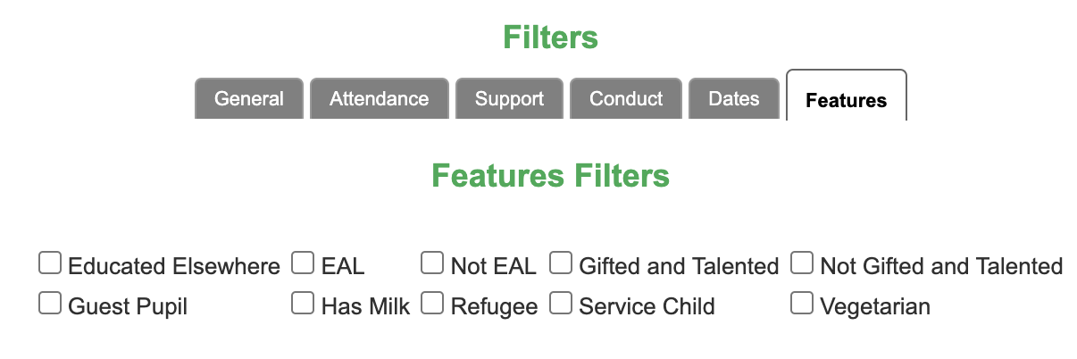Screen dimensions: 1077x359
Task: Enable the Has Milk checkbox
Action: (x=304, y=304)
